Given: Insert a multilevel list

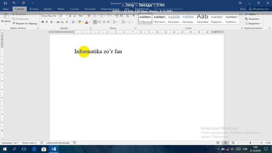Looking at the screenshot, I should click(109, 16).
